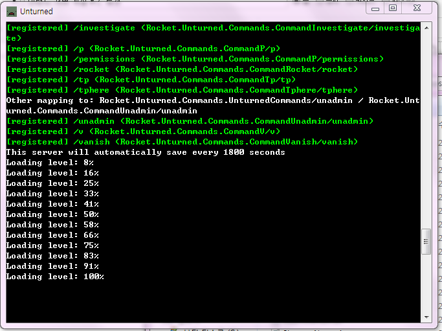Click the 'Loading level: 41%' line
This screenshot has width=442, height=331.
[x=52, y=204]
